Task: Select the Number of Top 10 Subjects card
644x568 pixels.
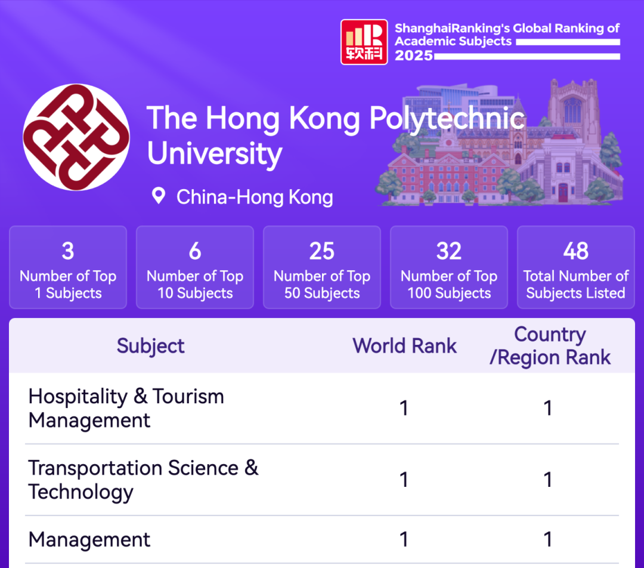Action: 195,267
